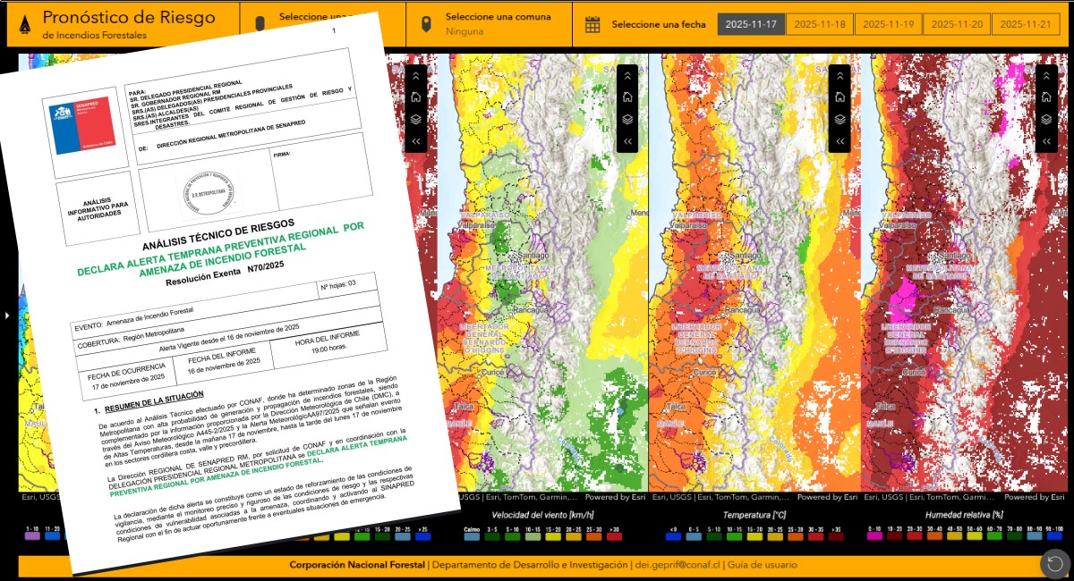Open the 'Guía de usuario' link
The height and width of the screenshot is (581, 1074).
pyautogui.click(x=762, y=565)
